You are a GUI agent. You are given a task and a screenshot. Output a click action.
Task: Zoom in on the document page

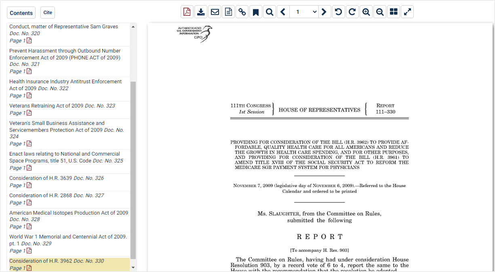(x=366, y=12)
